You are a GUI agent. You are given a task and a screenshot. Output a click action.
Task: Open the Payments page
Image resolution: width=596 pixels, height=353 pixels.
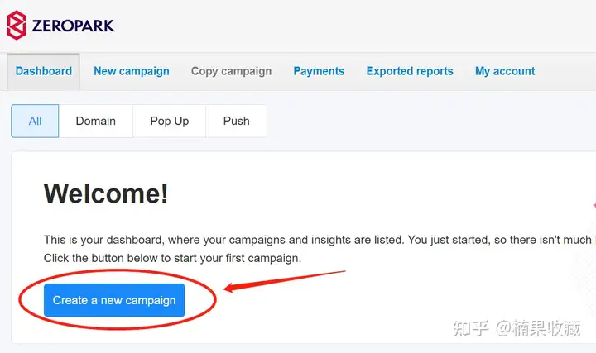coord(319,71)
